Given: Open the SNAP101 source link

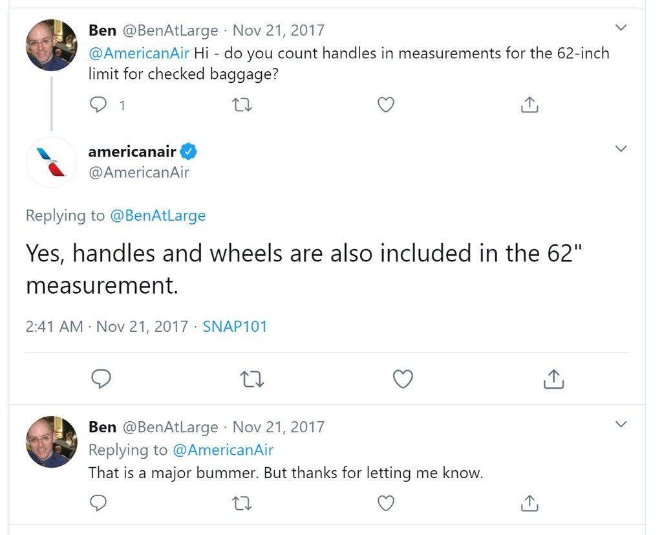Looking at the screenshot, I should click(235, 327).
